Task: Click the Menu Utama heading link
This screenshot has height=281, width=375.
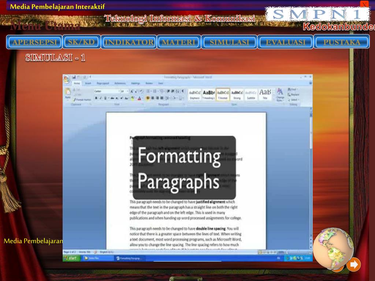Action: pyautogui.click(x=45, y=26)
